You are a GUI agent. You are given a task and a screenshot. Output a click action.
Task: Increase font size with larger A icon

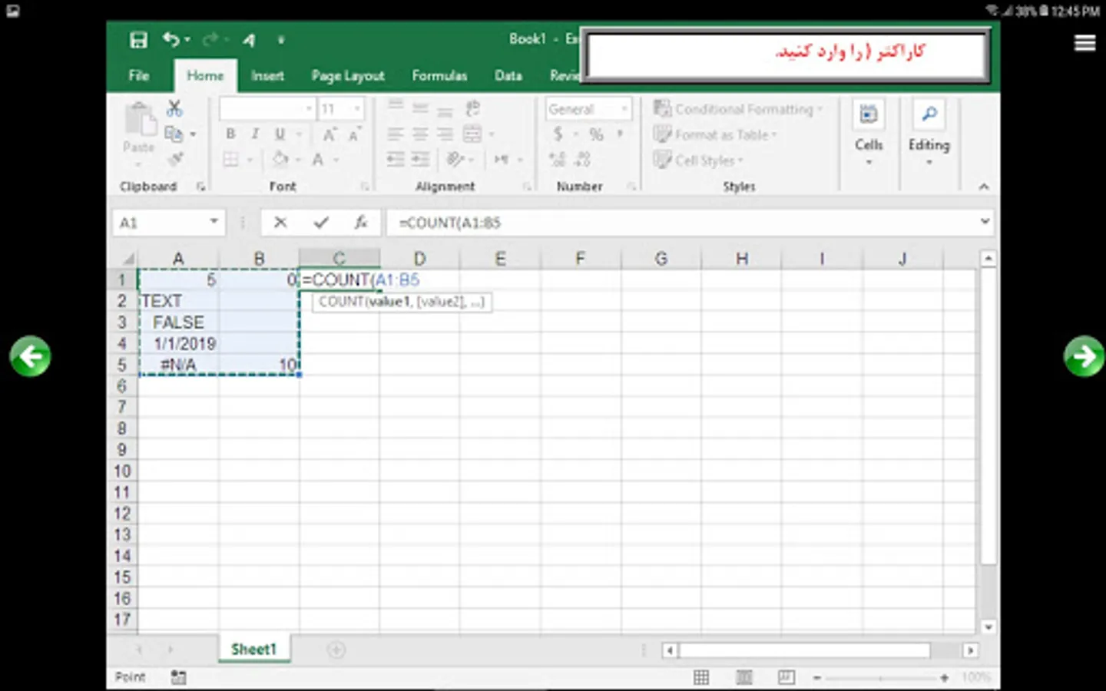click(x=329, y=134)
